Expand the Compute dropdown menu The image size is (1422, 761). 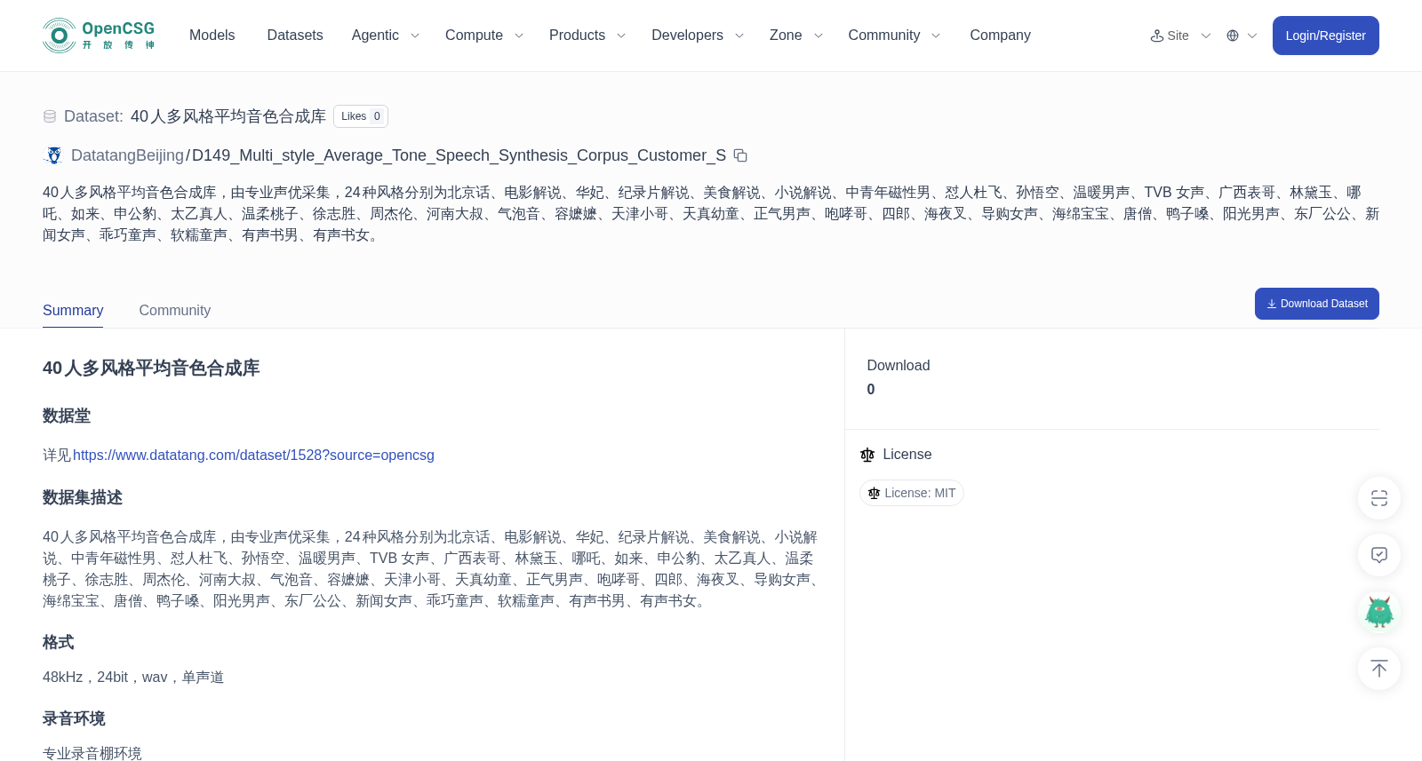point(484,36)
